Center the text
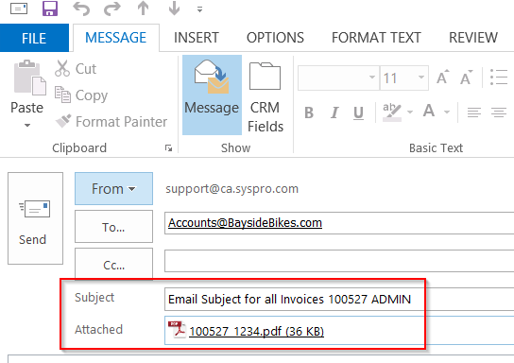This screenshot has height=363, width=514. (499, 112)
